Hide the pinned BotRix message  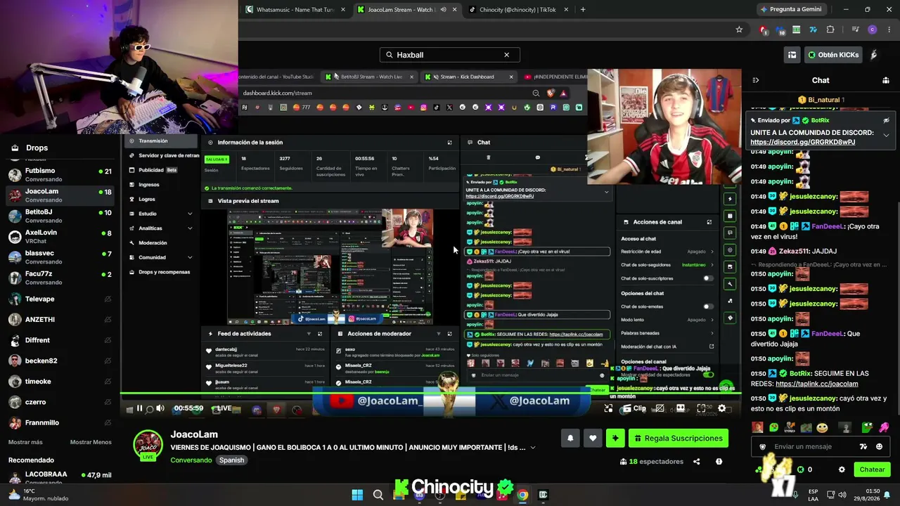[887, 121]
